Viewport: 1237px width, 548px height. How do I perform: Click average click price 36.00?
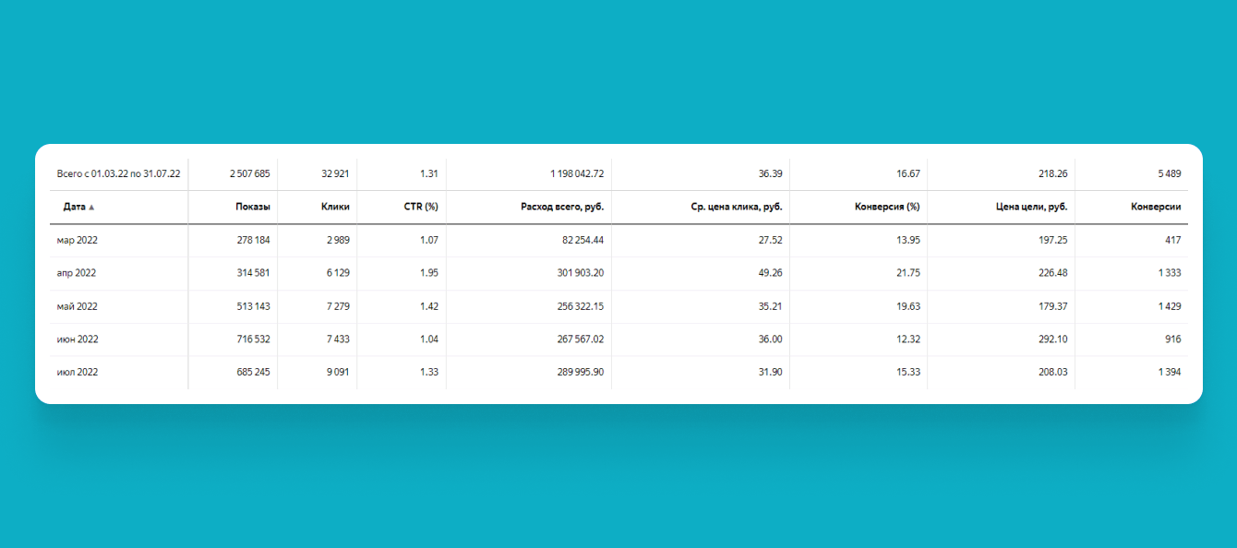pos(771,340)
